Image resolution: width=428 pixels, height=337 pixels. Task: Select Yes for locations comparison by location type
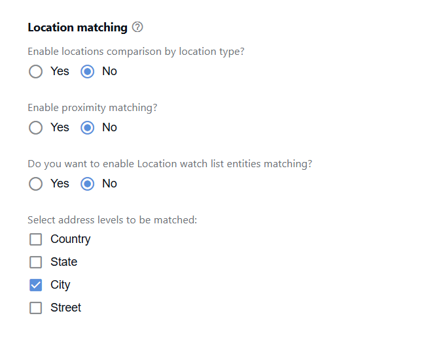pyautogui.click(x=36, y=72)
